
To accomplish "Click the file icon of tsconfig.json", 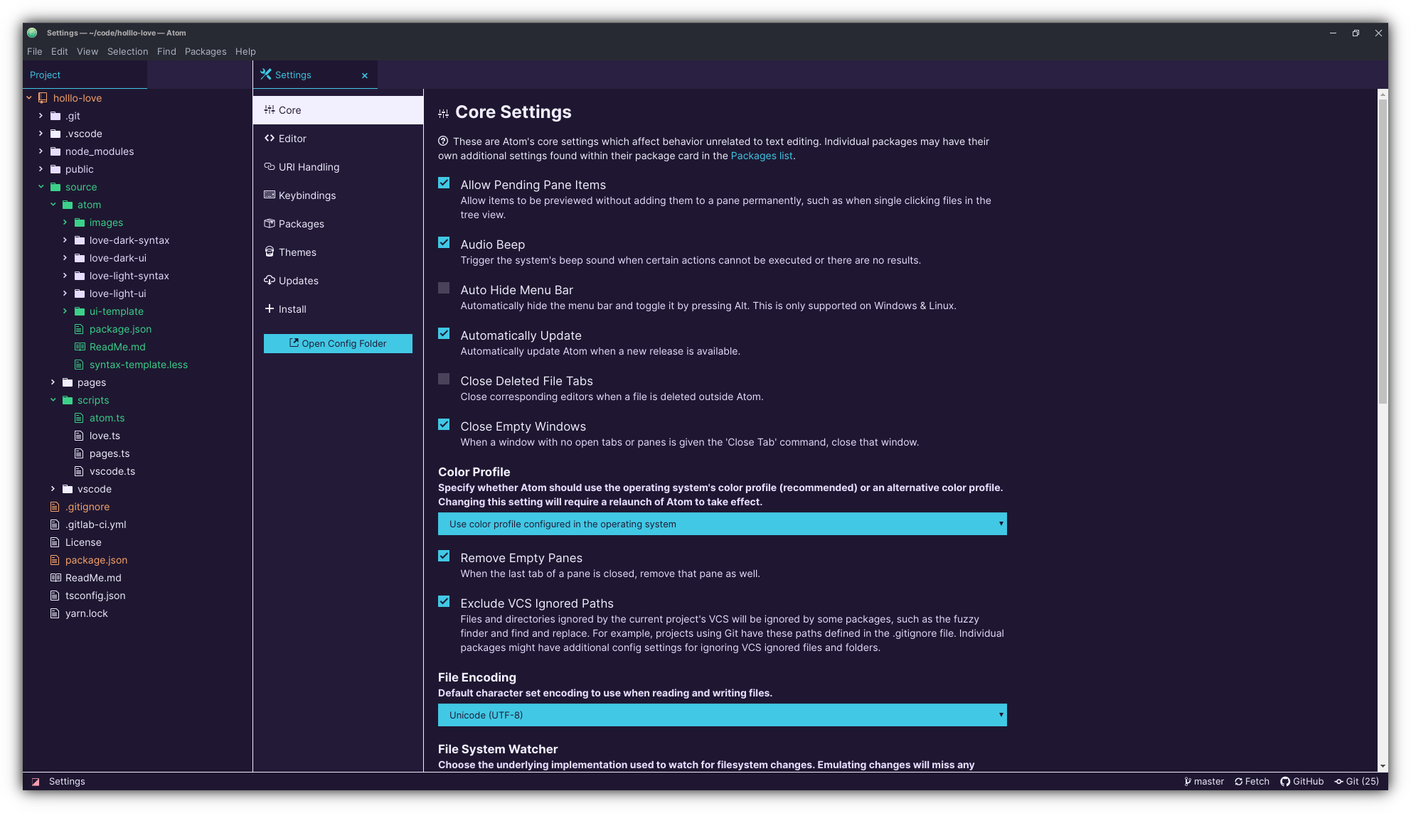I will click(x=55, y=596).
